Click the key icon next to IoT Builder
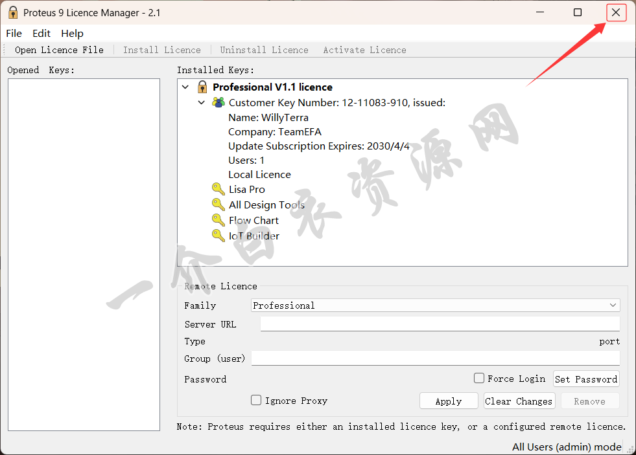This screenshot has width=636, height=455. tap(218, 236)
